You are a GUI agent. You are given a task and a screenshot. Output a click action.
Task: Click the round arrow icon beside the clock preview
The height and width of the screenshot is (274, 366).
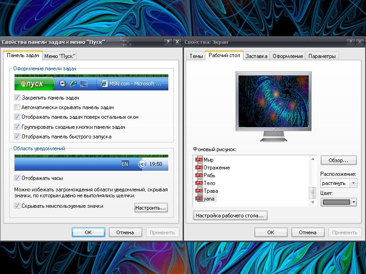[142, 164]
